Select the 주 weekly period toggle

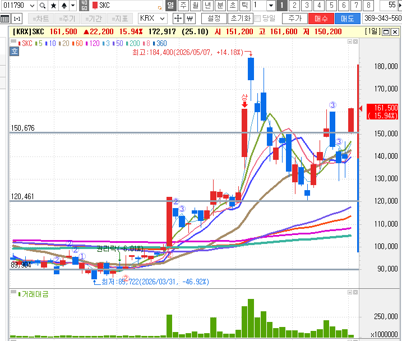click(183, 5)
